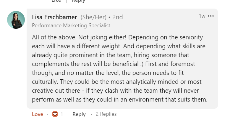React with the Love button

point(37,114)
